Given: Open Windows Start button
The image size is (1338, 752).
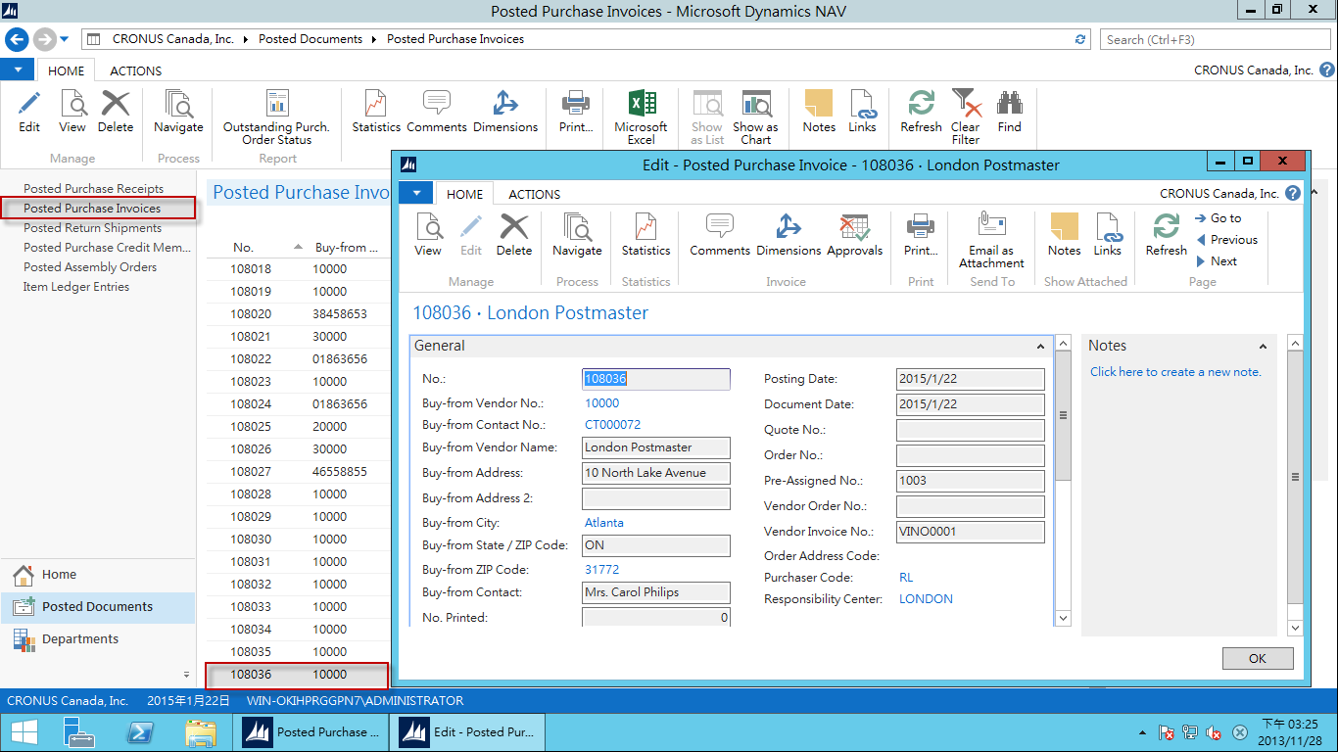Looking at the screenshot, I should (24, 731).
